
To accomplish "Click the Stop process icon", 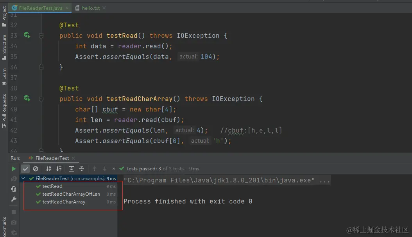I will point(14,212).
